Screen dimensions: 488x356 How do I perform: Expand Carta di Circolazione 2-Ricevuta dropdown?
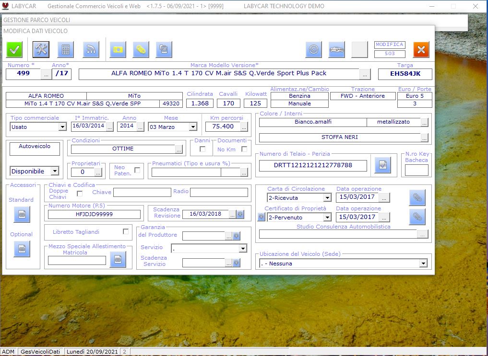327,197
